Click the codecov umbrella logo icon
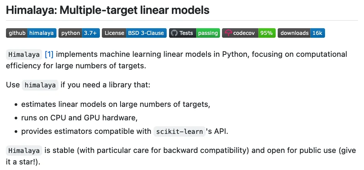 228,33
